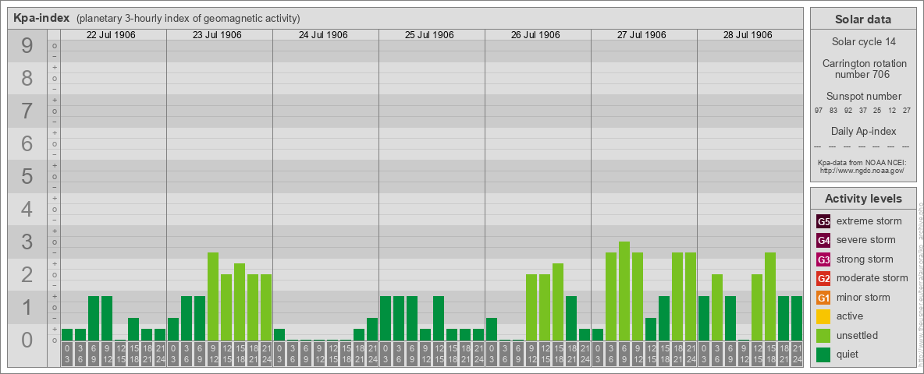Click the sunspot value 83
The image size is (924, 374).
(833, 111)
